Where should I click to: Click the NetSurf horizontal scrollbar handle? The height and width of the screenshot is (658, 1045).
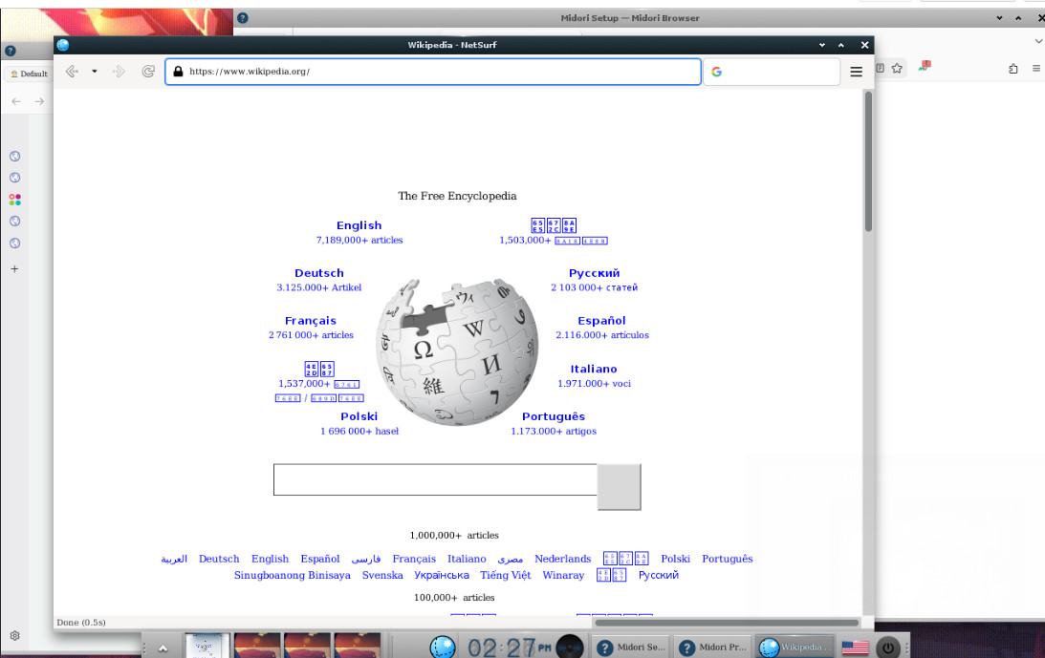[x=727, y=623]
